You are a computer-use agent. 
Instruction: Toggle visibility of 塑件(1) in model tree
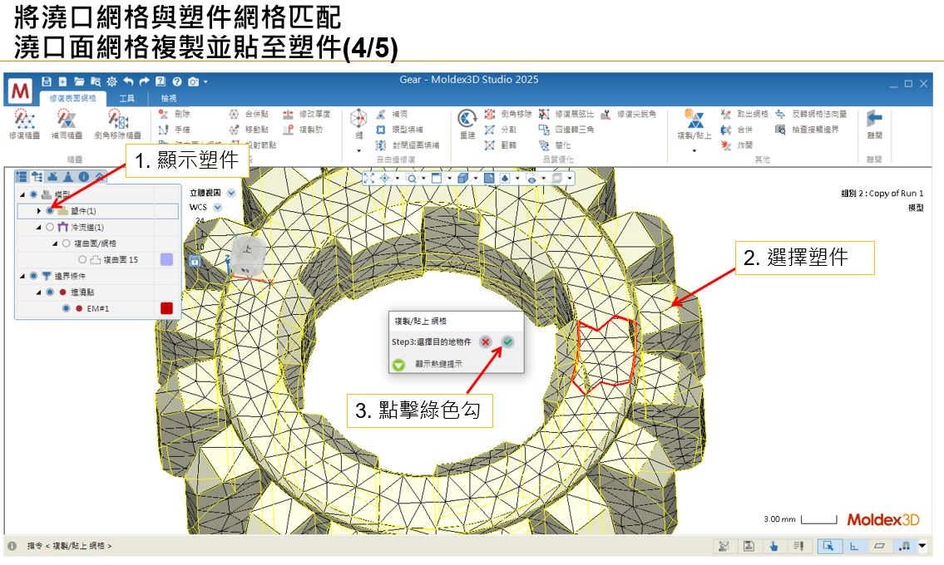51,211
